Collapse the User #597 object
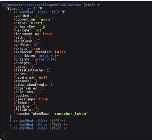The width and height of the screenshot is (152, 140). tap(63, 12)
